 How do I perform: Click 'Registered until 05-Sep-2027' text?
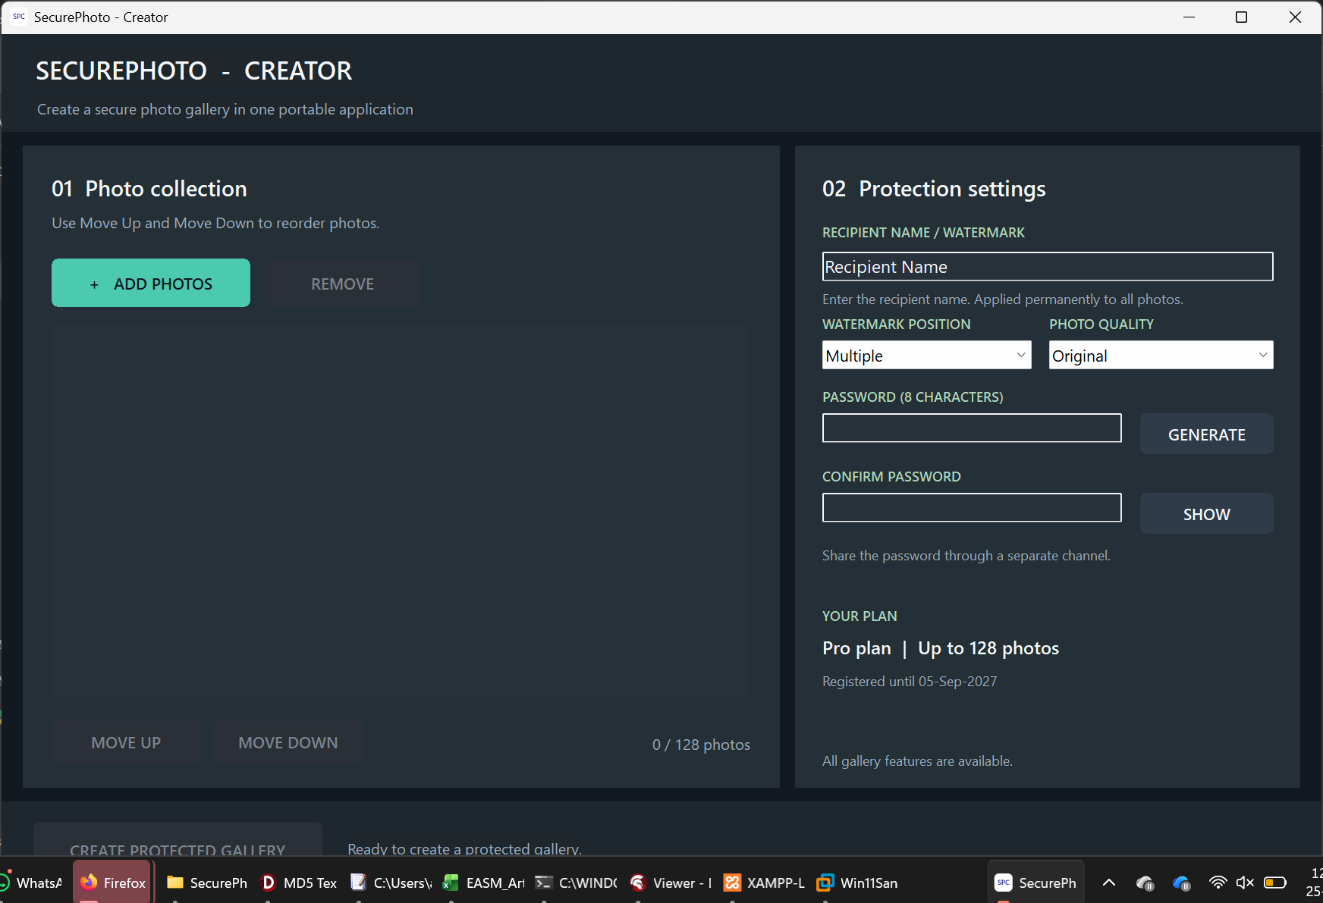(910, 681)
